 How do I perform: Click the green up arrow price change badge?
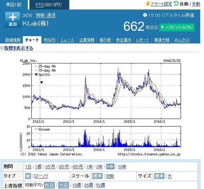(177, 27)
